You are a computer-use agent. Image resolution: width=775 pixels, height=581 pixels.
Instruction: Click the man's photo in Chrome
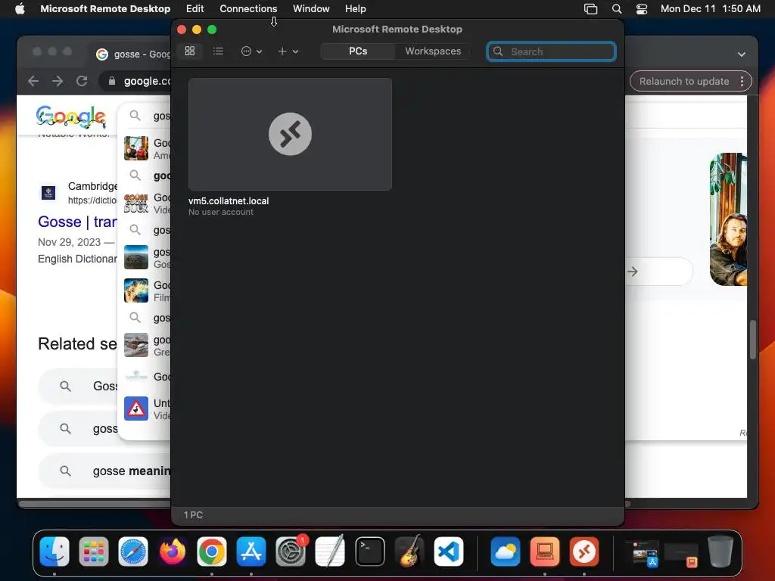pyautogui.click(x=728, y=219)
